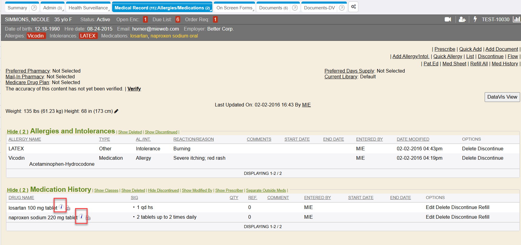Screen dimensions: 521x245
Task: Open the On Screen Forms tab
Action: pos(234,8)
